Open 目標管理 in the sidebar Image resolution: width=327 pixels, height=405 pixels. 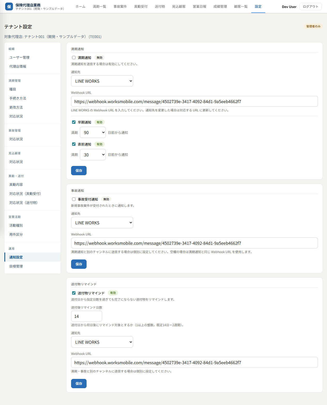(x=33, y=266)
